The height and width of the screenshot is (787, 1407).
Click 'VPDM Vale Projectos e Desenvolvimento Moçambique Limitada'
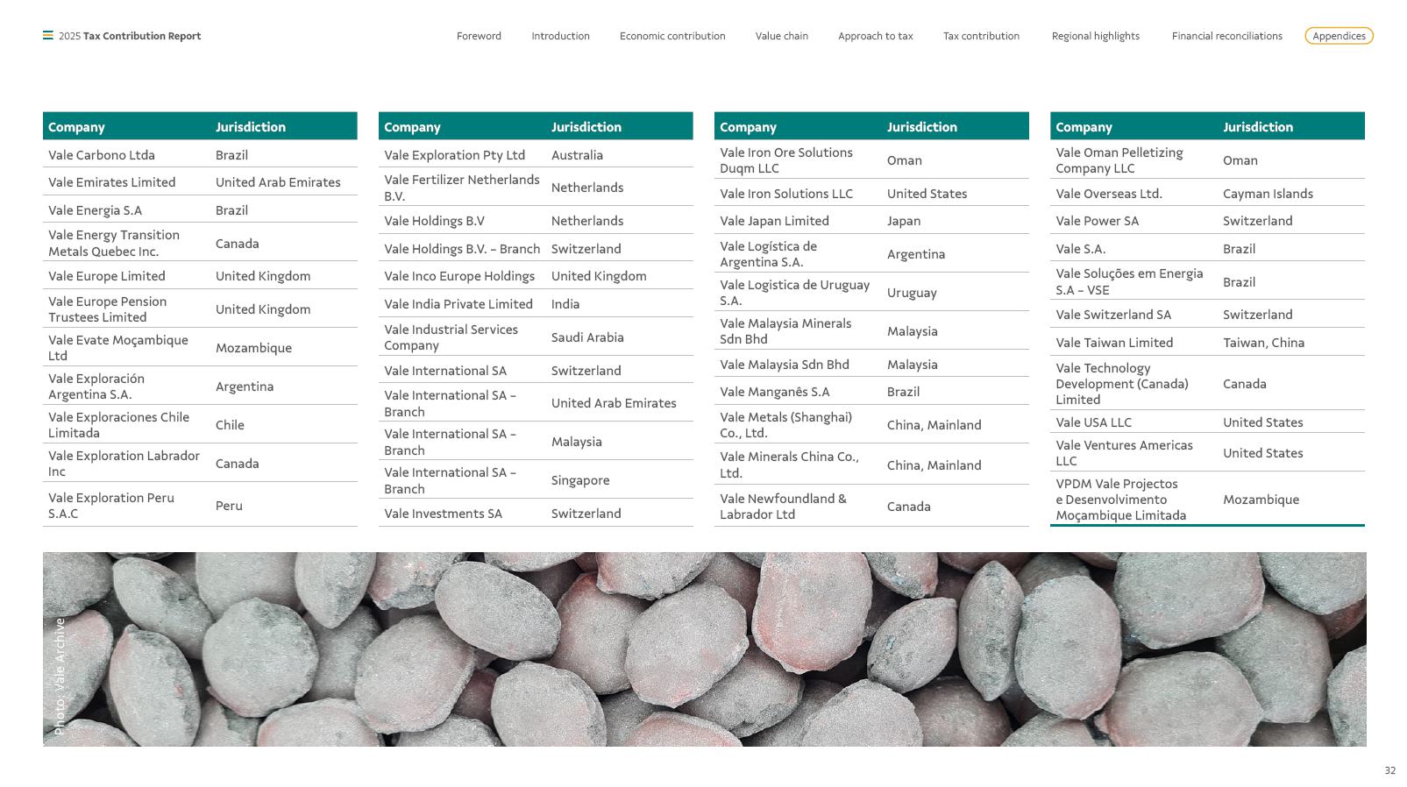(1121, 500)
